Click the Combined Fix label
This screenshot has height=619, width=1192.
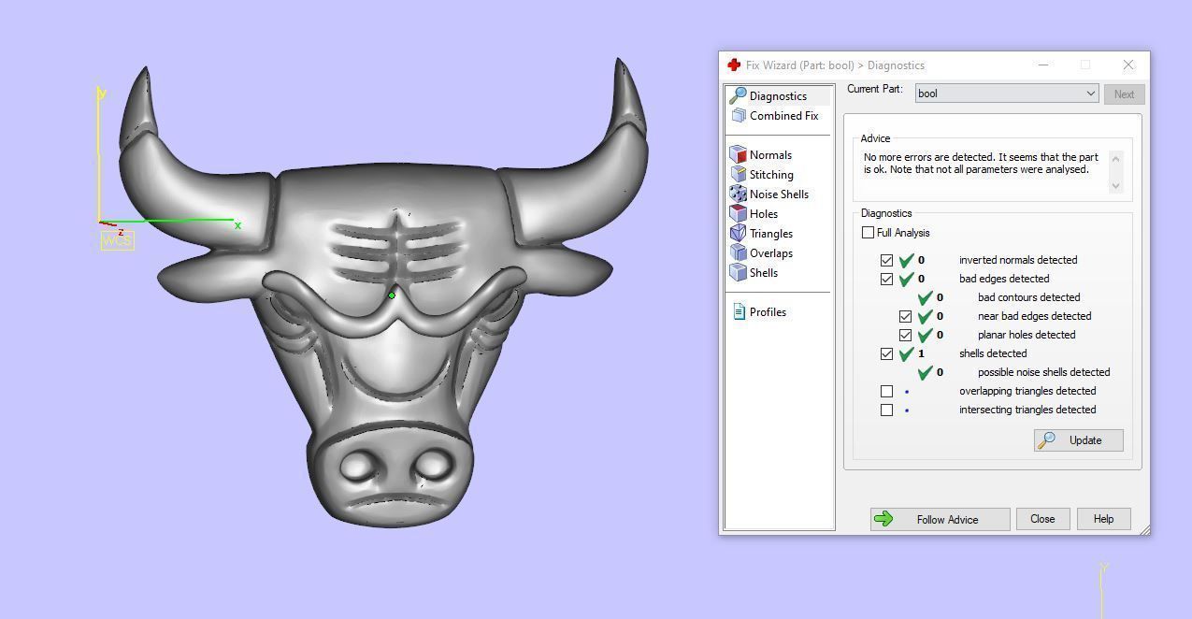pos(783,116)
